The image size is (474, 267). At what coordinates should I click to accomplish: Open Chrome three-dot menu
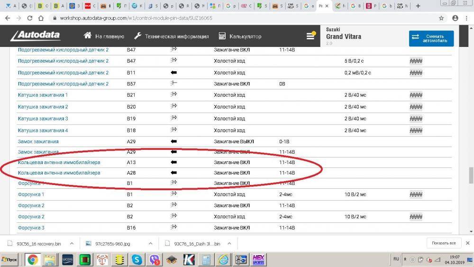[x=467, y=18]
